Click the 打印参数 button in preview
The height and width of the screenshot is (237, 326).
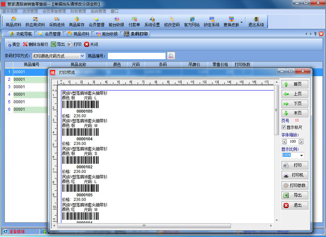tap(295, 185)
